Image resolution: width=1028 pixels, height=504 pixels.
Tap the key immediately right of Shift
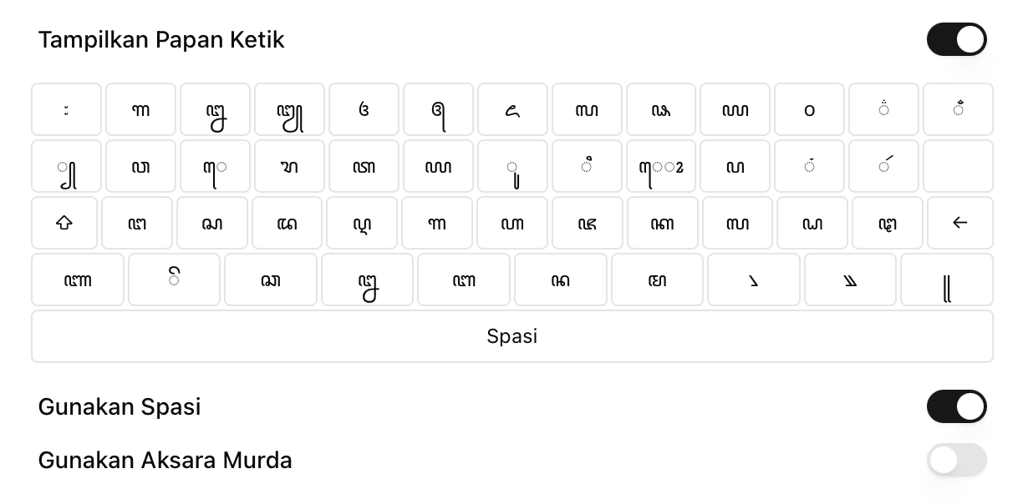pos(137,223)
